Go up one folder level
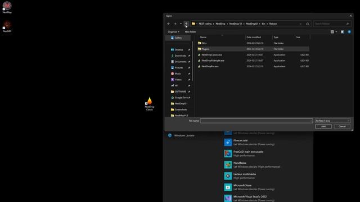 pyautogui.click(x=186, y=24)
